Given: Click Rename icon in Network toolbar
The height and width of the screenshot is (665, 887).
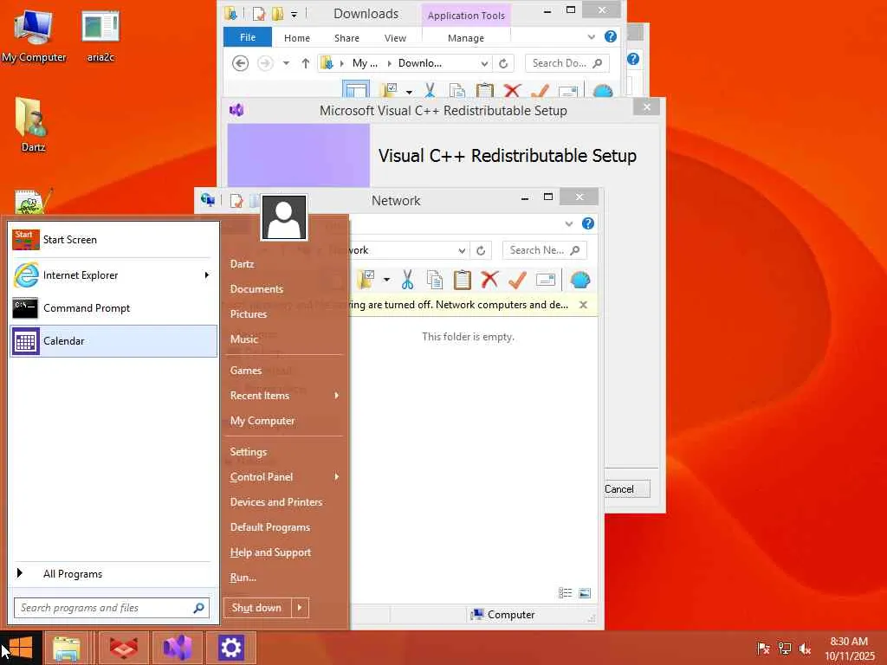Looking at the screenshot, I should [546, 280].
